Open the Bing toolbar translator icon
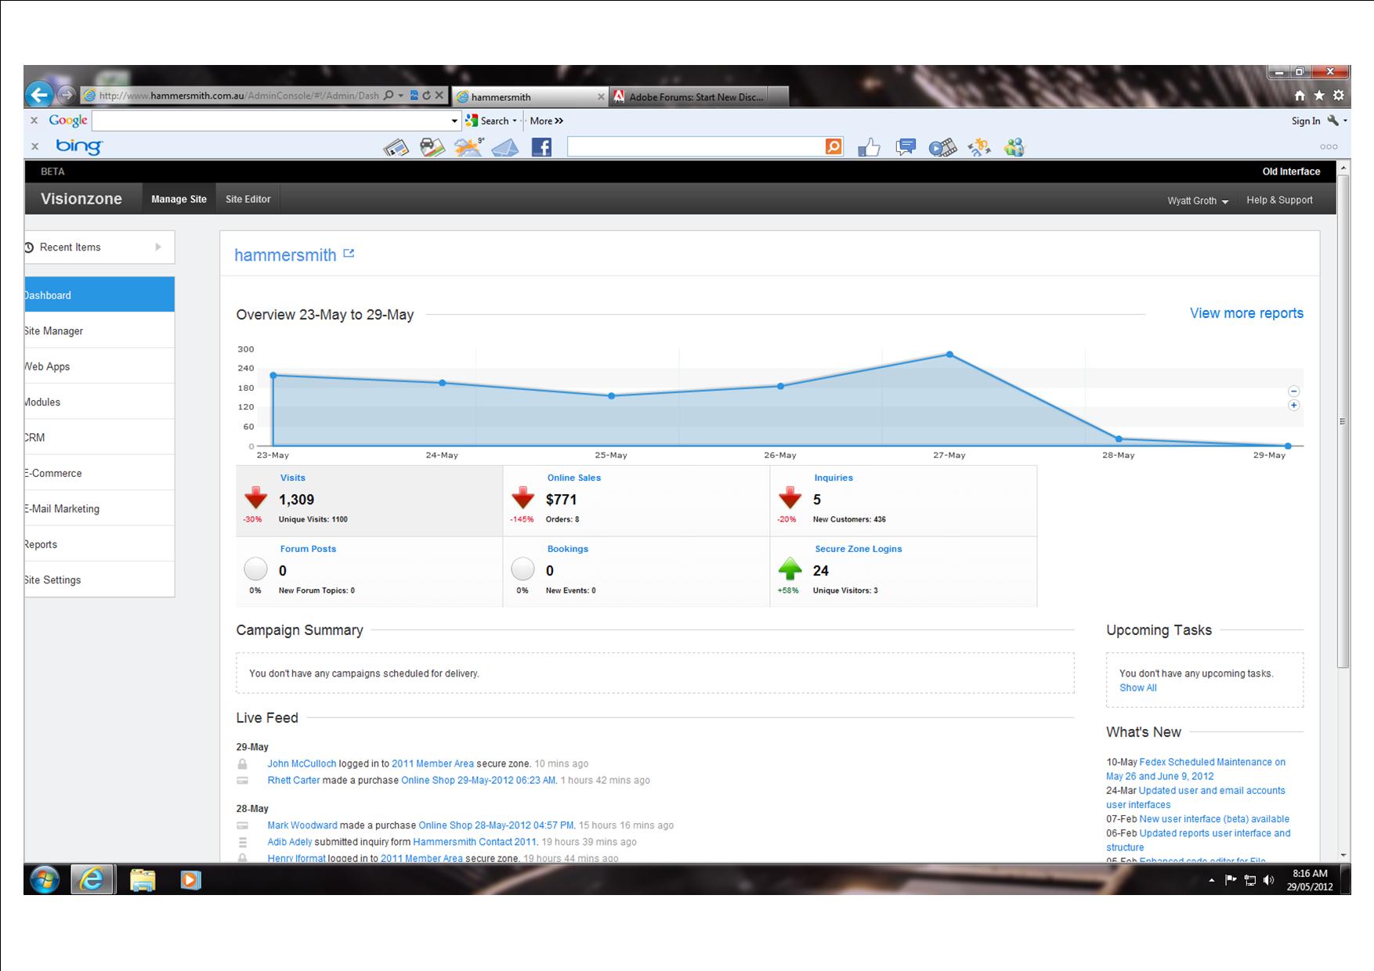Image resolution: width=1374 pixels, height=971 pixels. coord(978,147)
